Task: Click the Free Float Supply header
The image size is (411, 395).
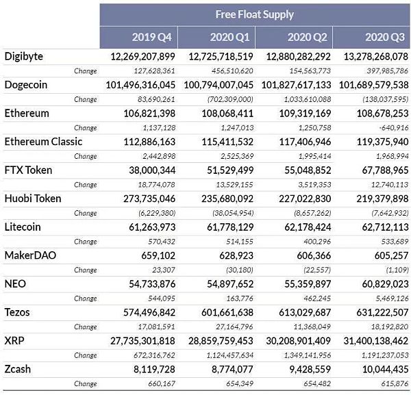Action: coord(254,14)
